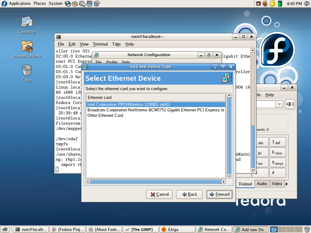Switch to Ekiga taskbar button
311x233 pixels.
177,229
